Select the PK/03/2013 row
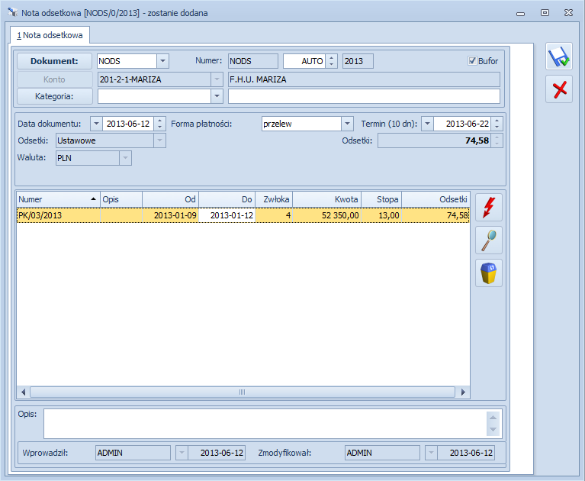Viewport: 585px width, 481px height. 243,215
